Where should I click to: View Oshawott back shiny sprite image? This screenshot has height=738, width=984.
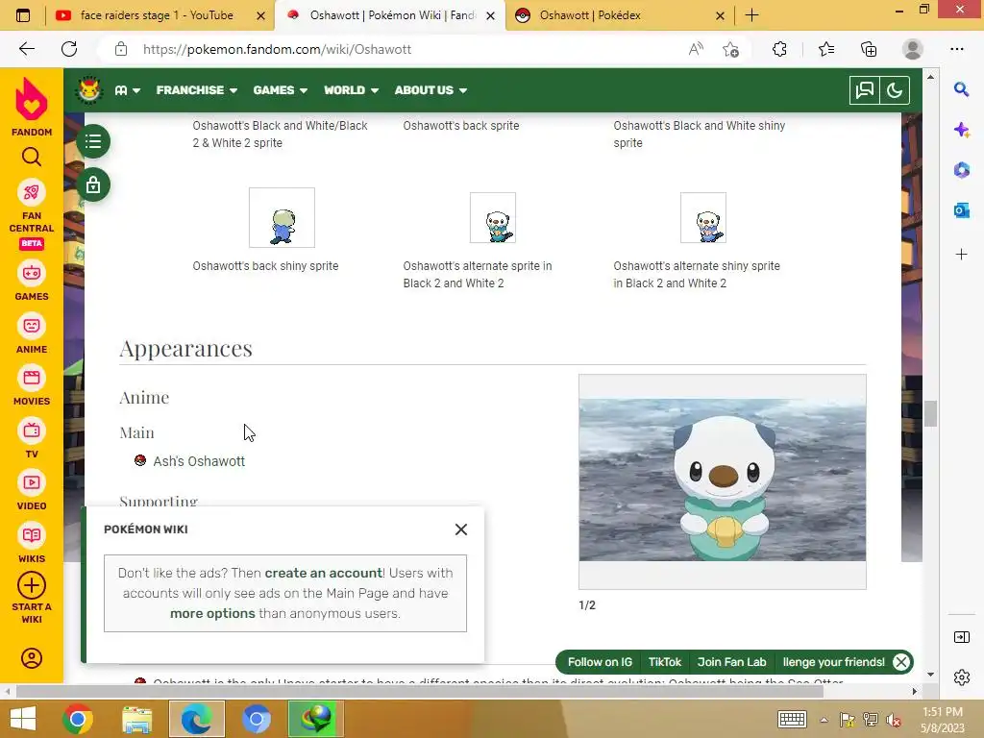[x=282, y=218]
